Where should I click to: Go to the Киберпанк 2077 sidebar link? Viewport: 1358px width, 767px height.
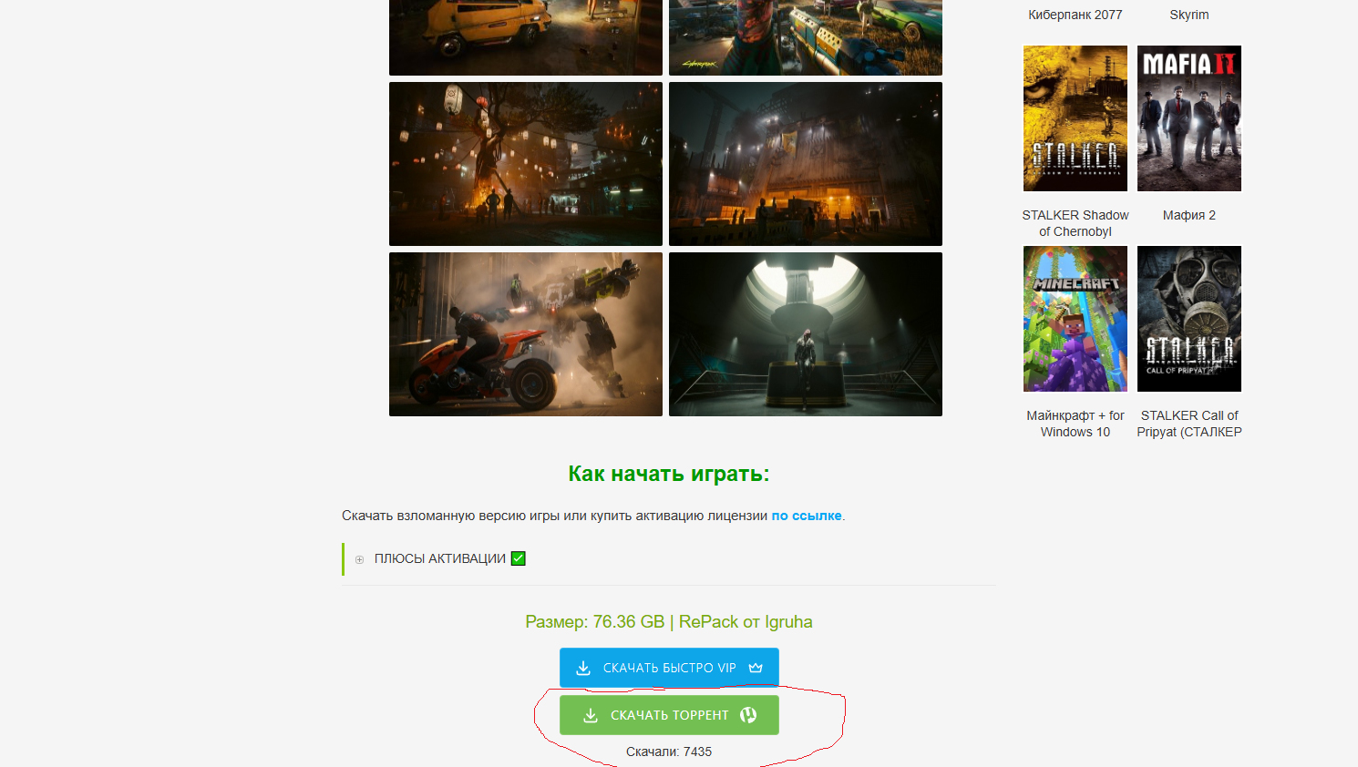point(1075,15)
